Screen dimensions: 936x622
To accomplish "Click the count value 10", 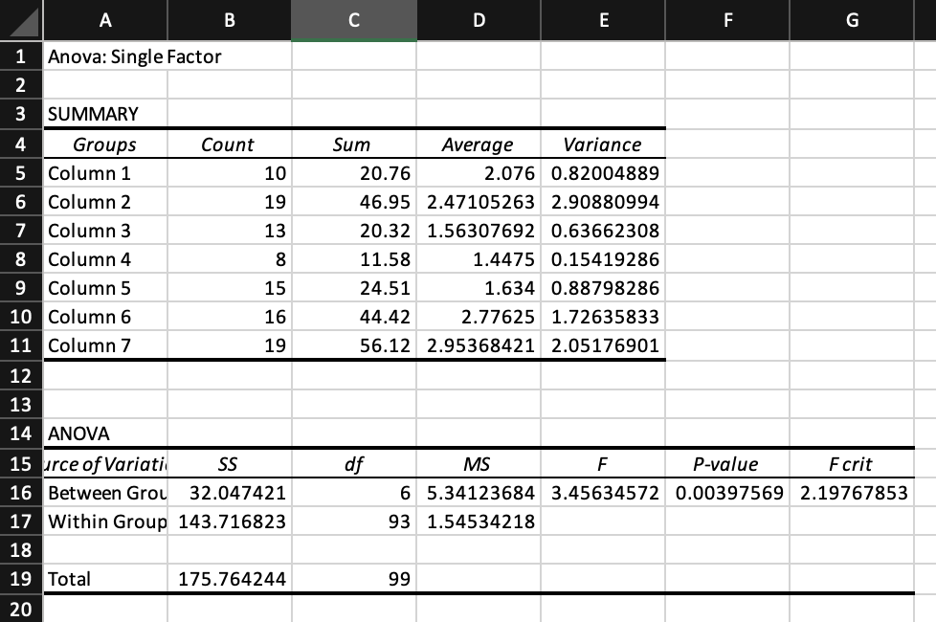I will [x=230, y=173].
